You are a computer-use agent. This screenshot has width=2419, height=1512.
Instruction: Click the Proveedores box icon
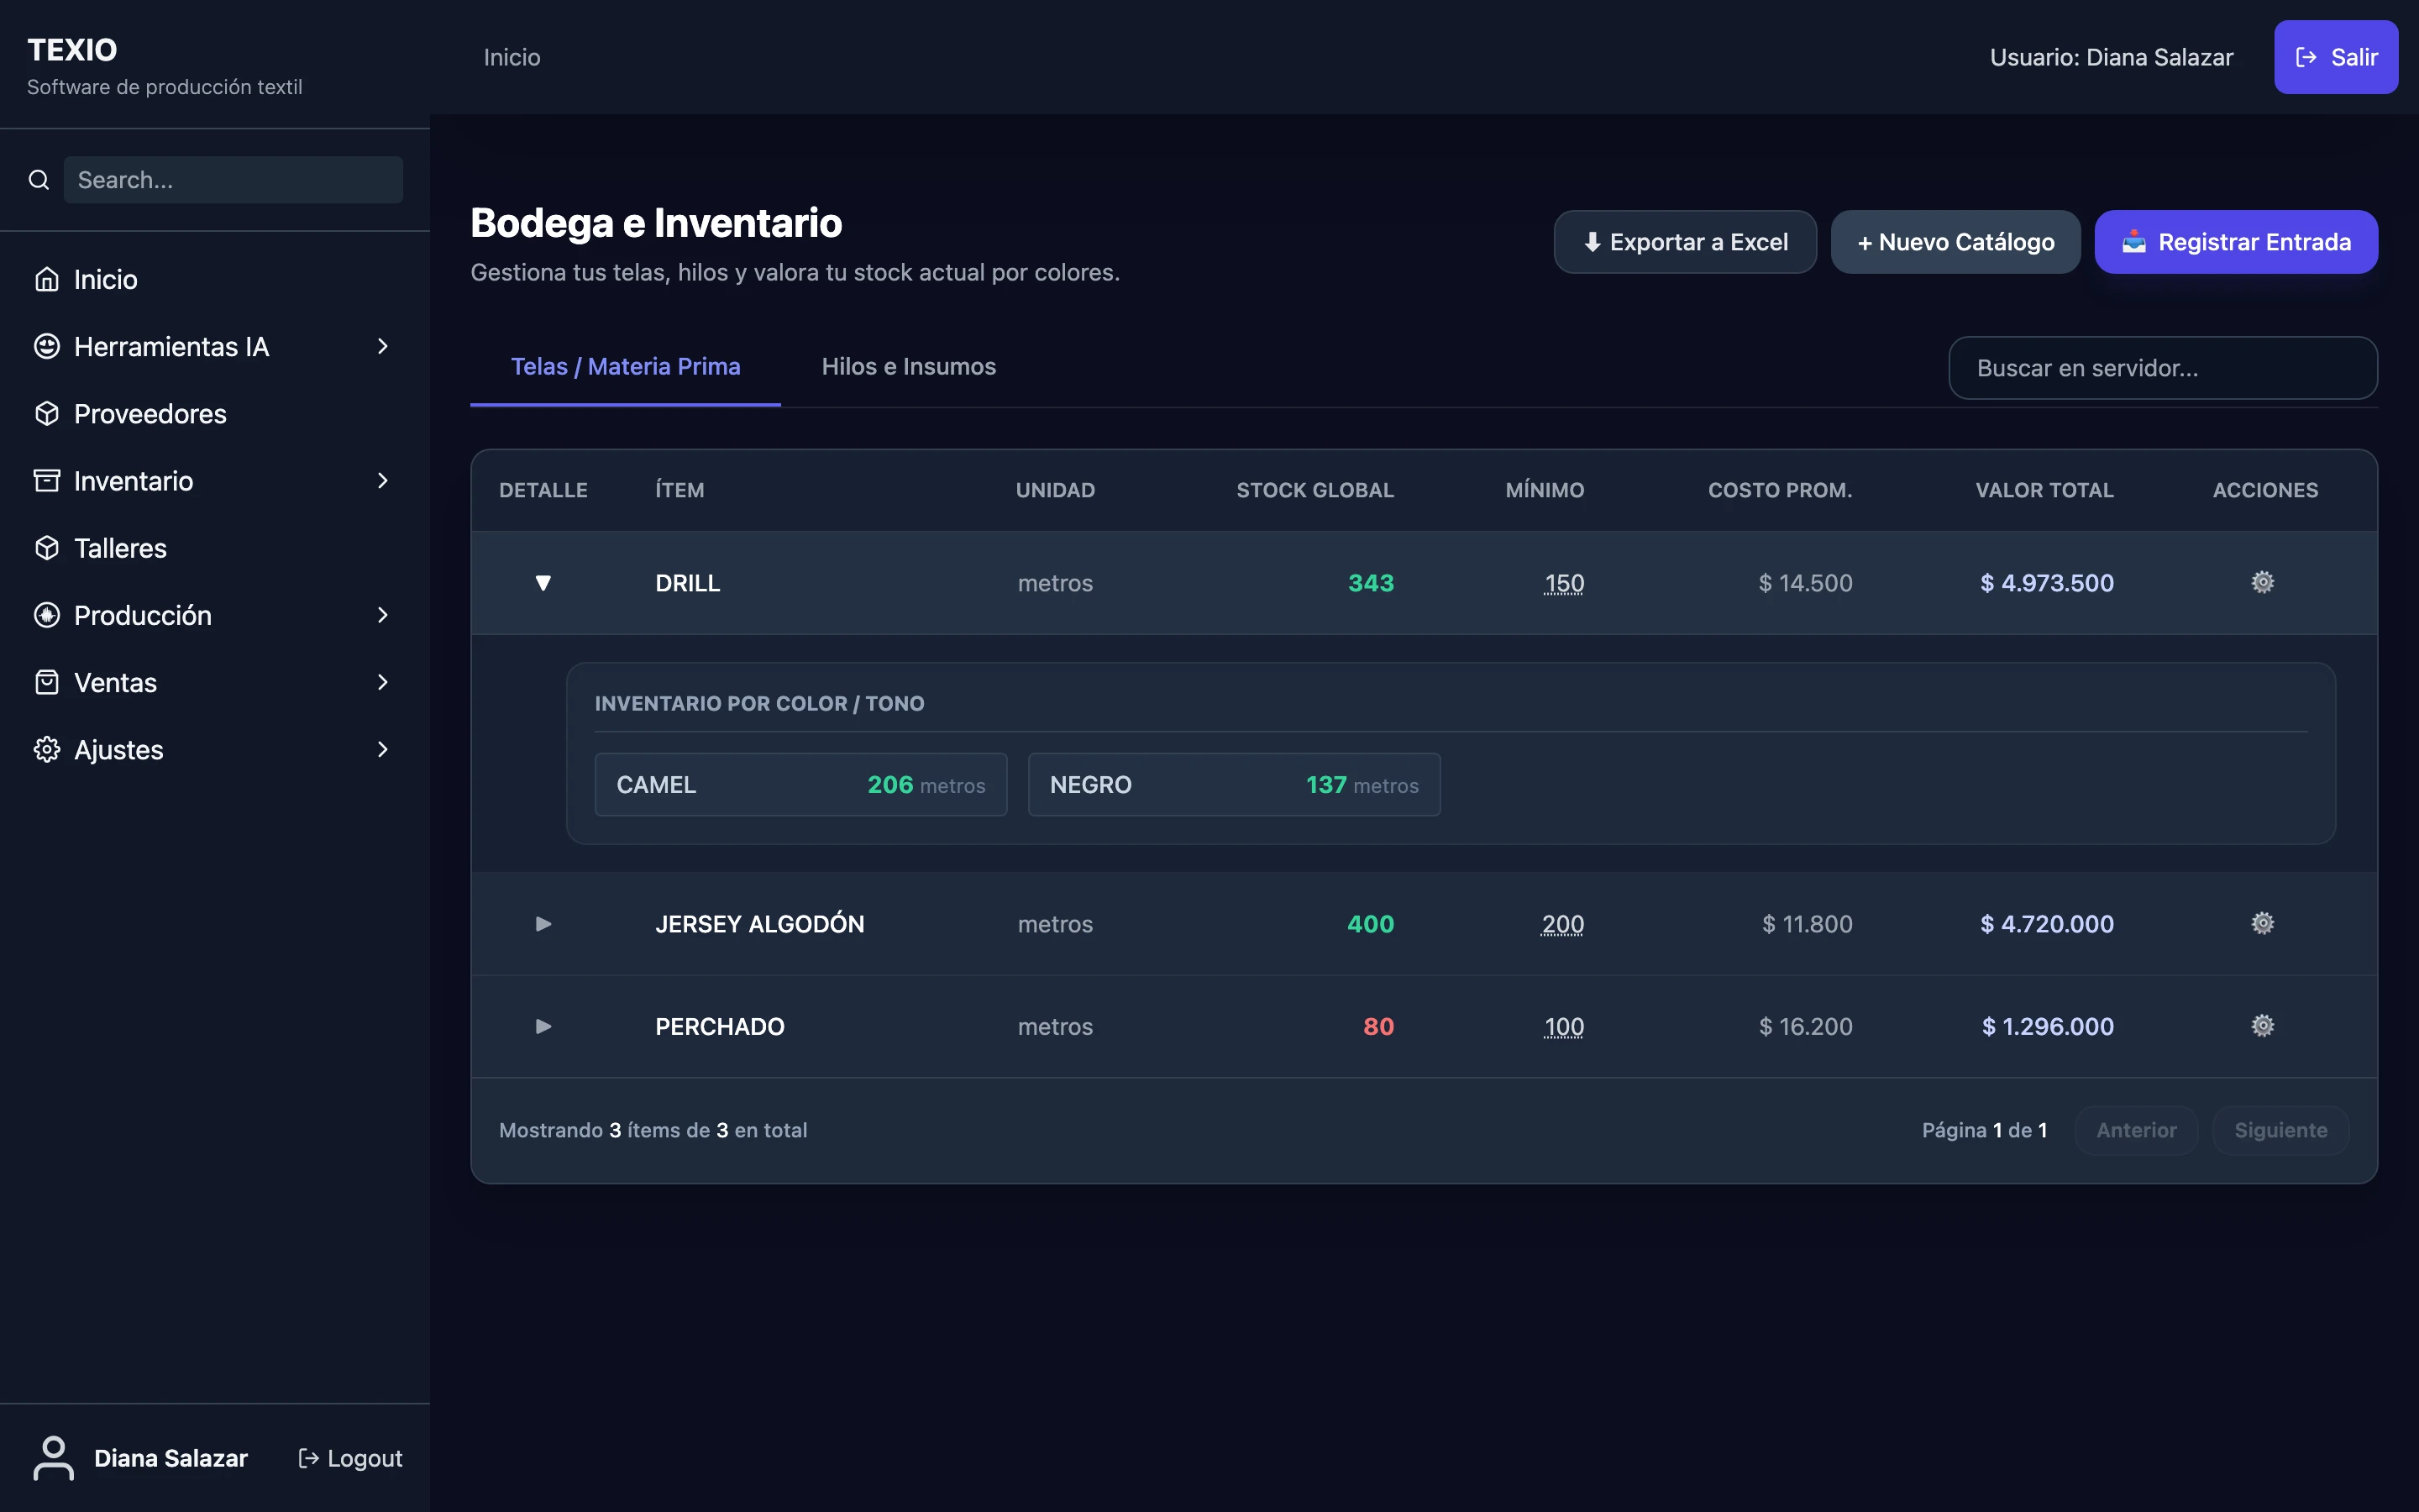[x=47, y=413]
